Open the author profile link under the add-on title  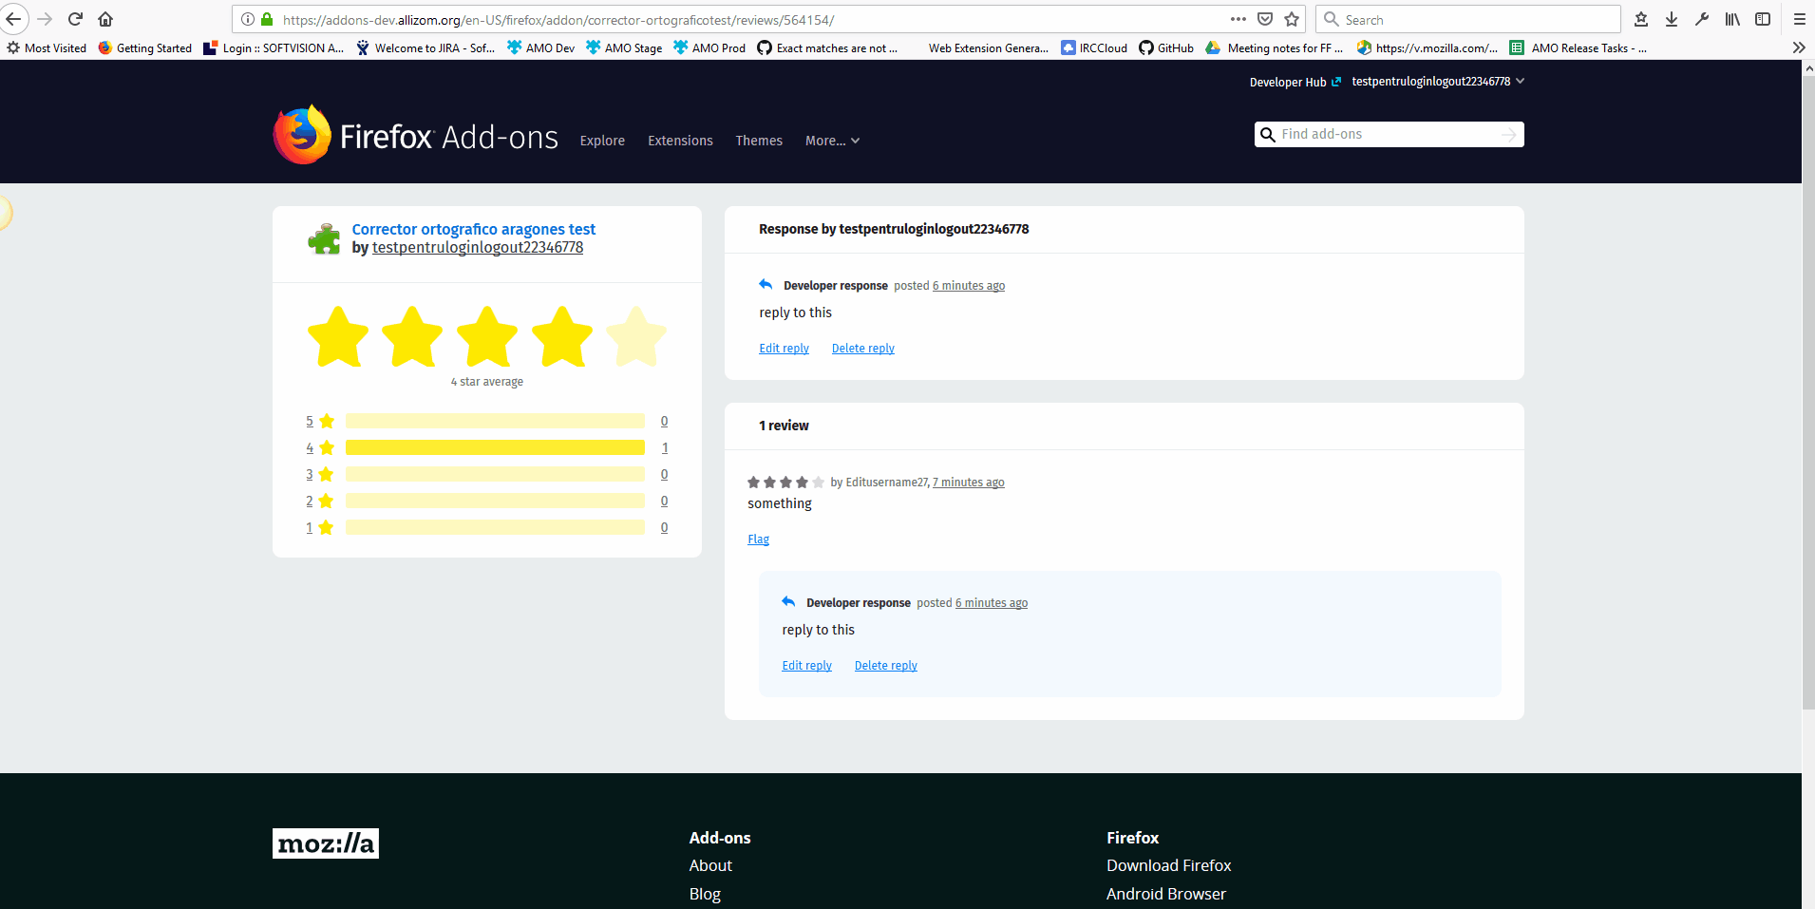click(478, 248)
